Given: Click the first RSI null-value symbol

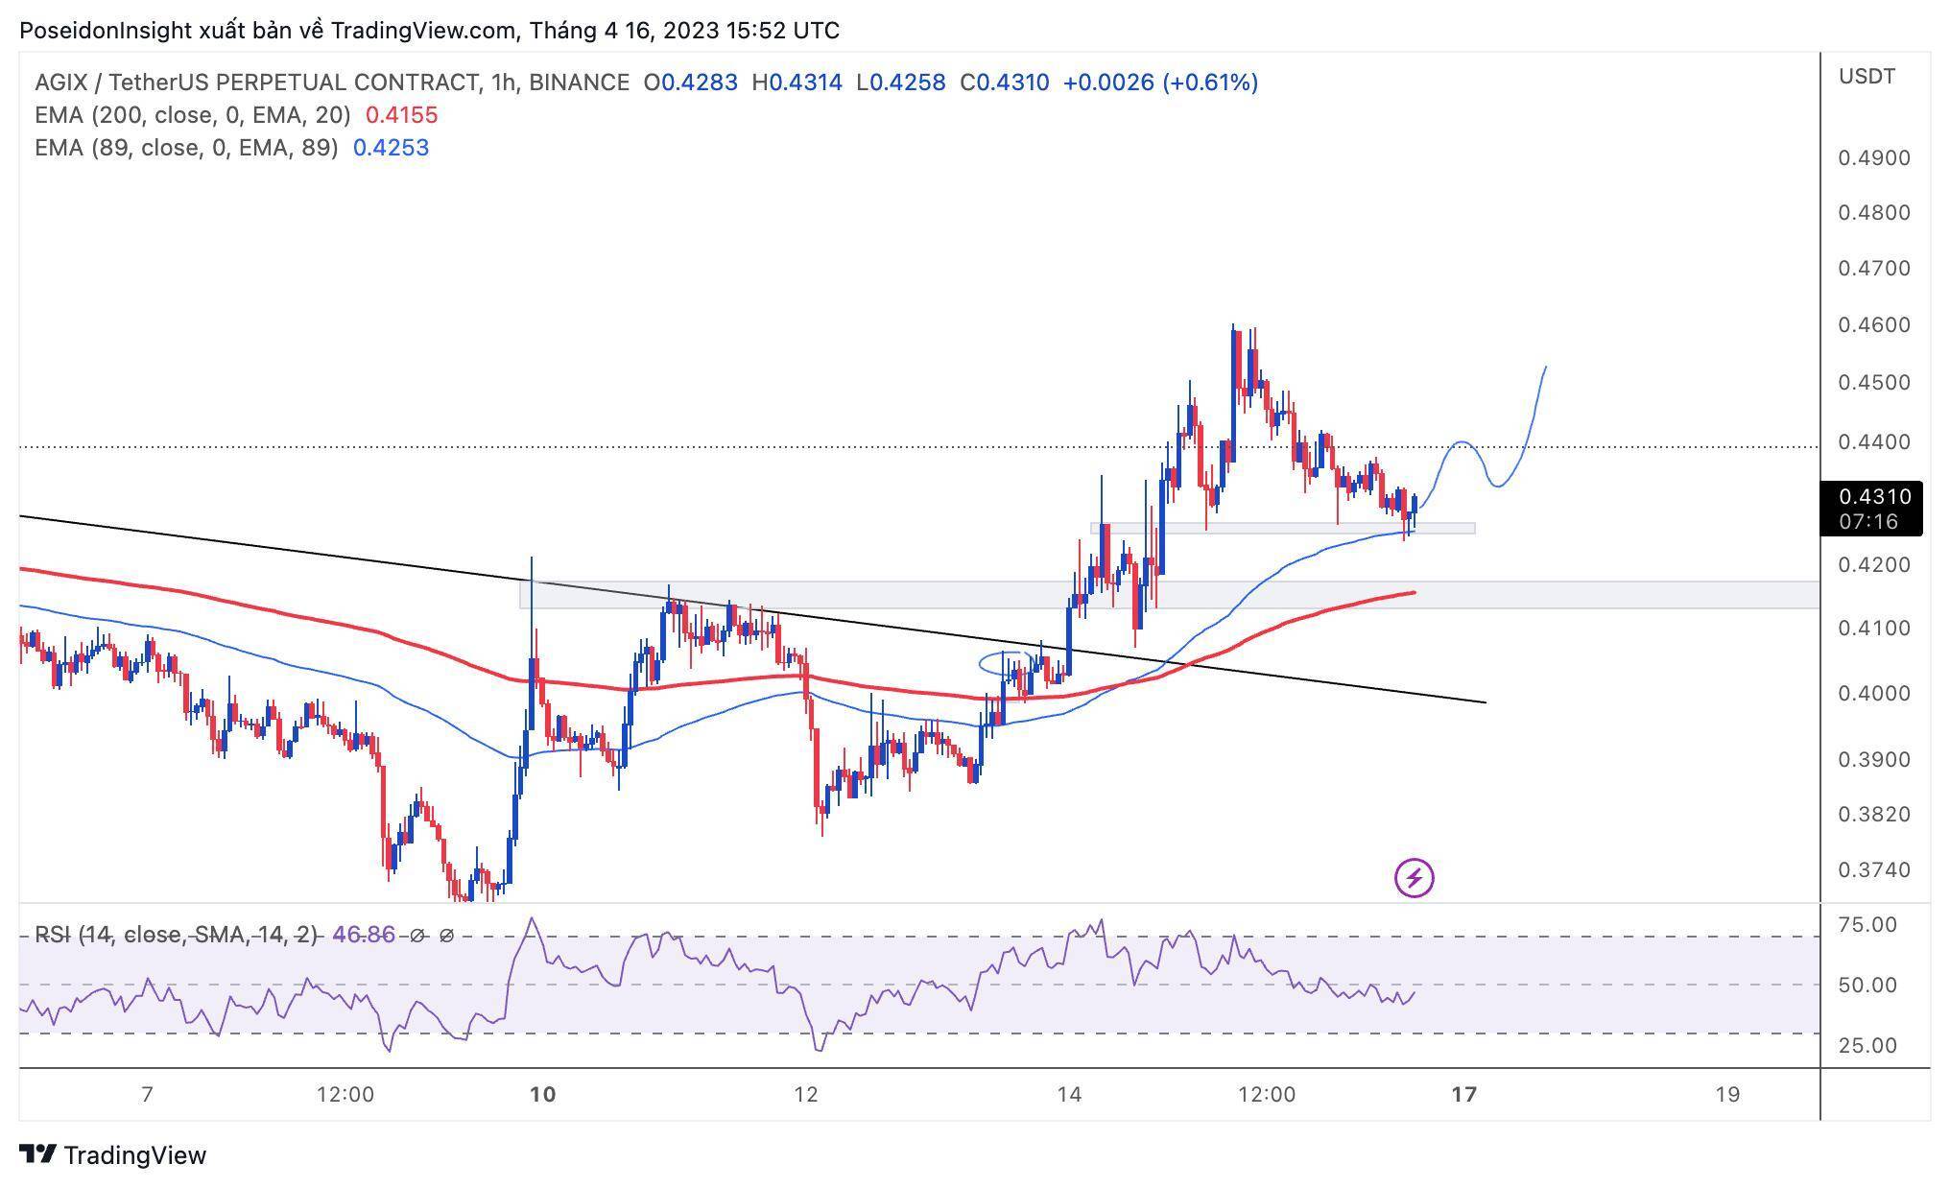Looking at the screenshot, I should click(416, 935).
